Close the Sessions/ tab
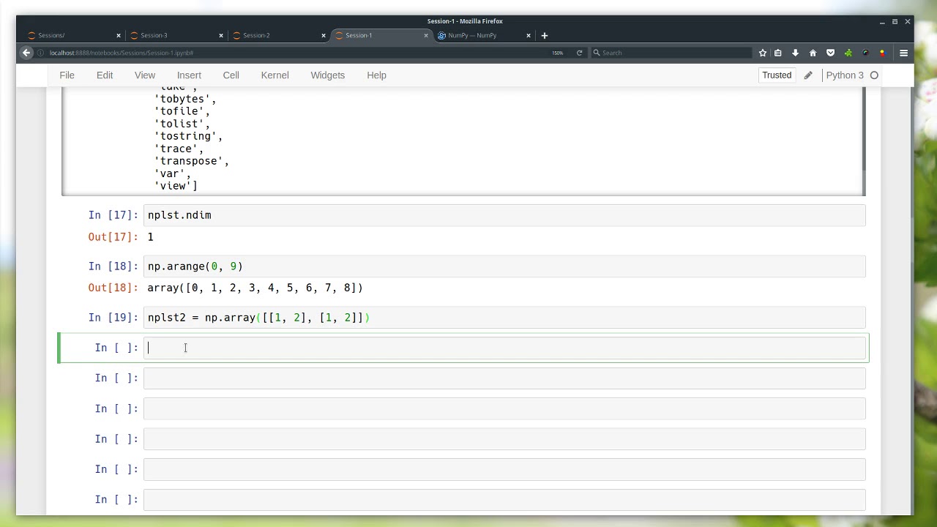Screen dimensions: 937x527 119,35
